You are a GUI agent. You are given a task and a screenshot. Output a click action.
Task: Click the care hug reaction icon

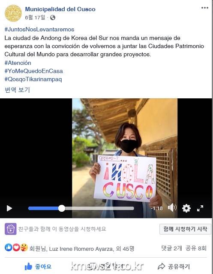click(x=24, y=248)
